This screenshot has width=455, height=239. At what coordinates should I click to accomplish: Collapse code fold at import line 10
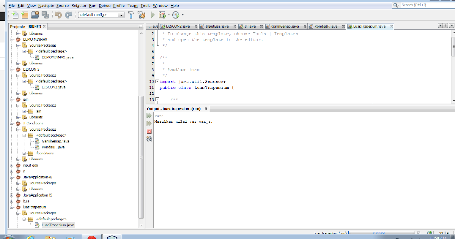pos(157,82)
